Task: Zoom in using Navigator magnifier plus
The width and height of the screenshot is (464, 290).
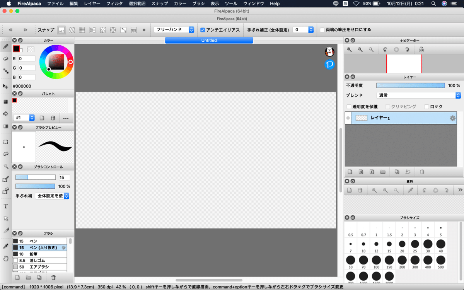Action: (350, 49)
